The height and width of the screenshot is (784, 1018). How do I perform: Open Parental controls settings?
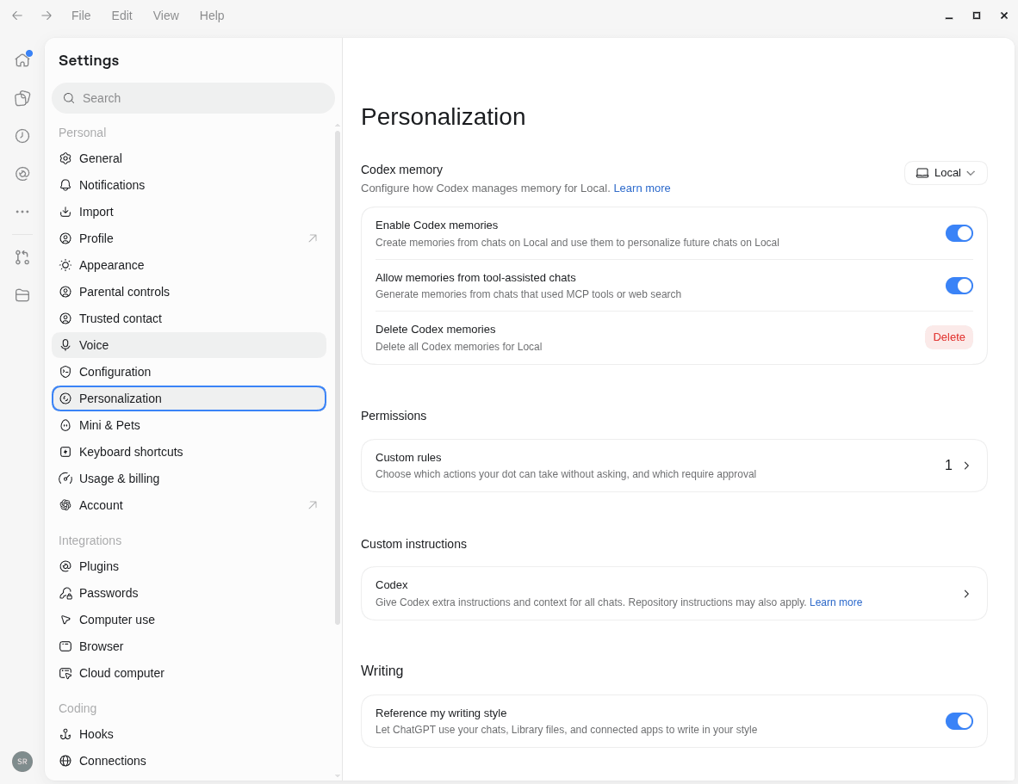click(189, 292)
